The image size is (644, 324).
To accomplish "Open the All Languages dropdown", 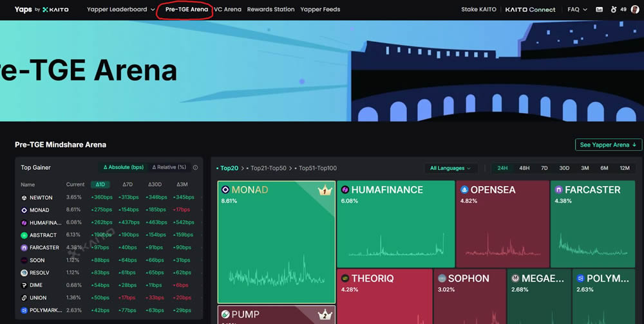I will [450, 168].
